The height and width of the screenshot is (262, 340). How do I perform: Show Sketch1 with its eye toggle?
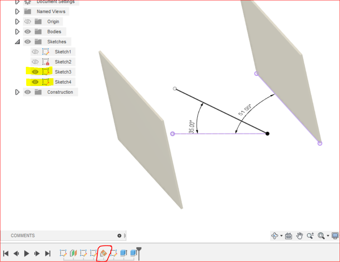tap(35, 51)
